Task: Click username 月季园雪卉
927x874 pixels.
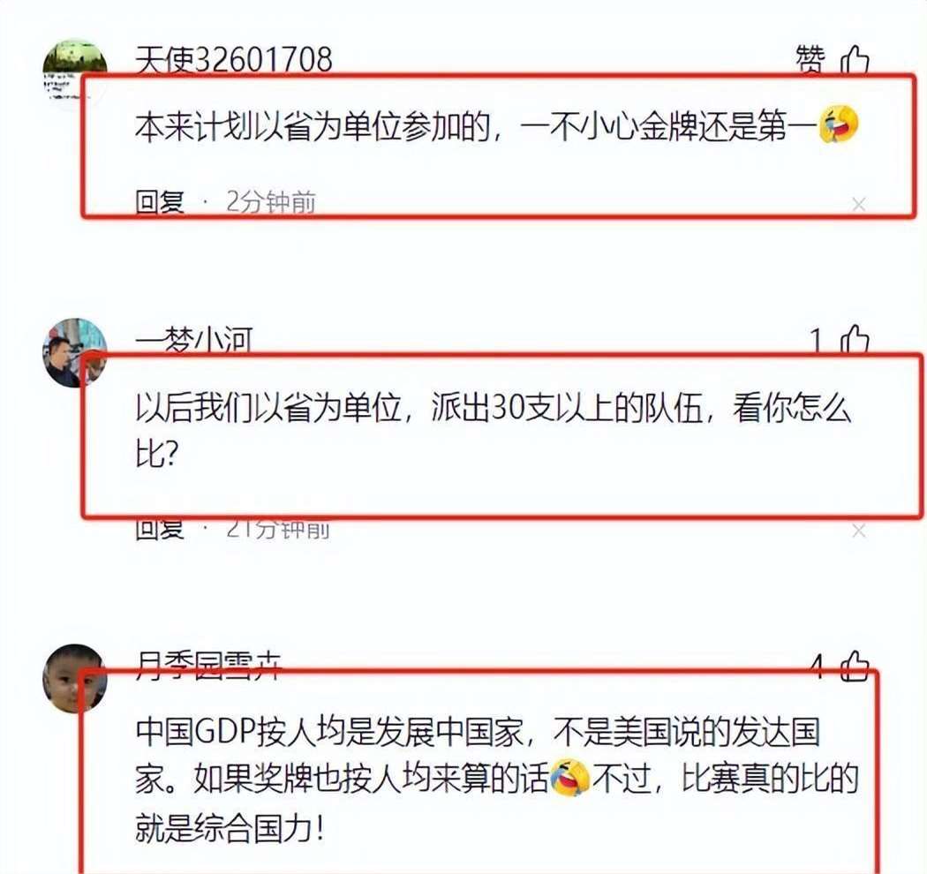Action: 208,666
